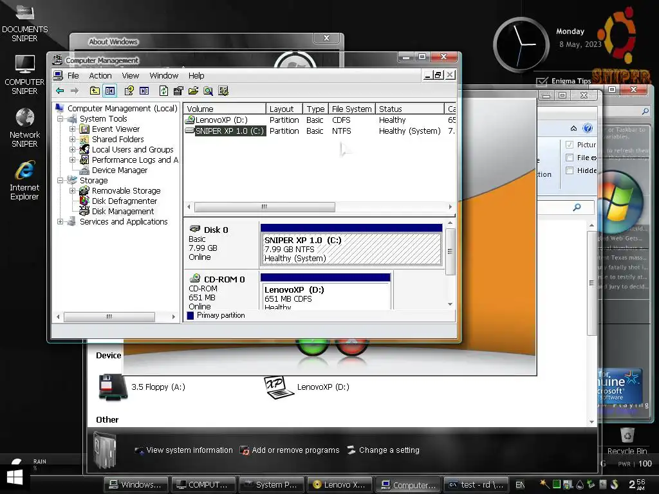Screen dimensions: 659x494
Task: Click the Properties toolbar icon
Action: tap(178, 91)
